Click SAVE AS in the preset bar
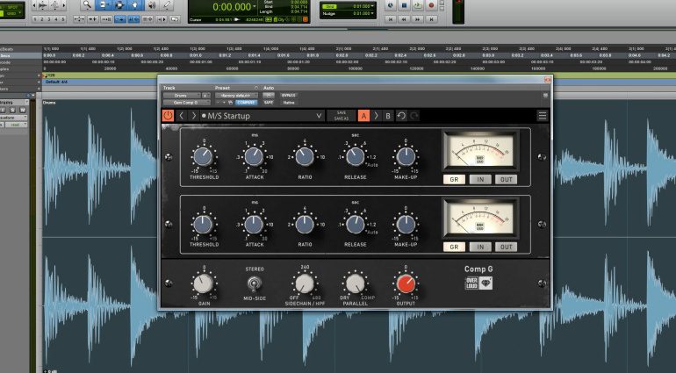Screen dimensions: 676x373 [x=342, y=118]
